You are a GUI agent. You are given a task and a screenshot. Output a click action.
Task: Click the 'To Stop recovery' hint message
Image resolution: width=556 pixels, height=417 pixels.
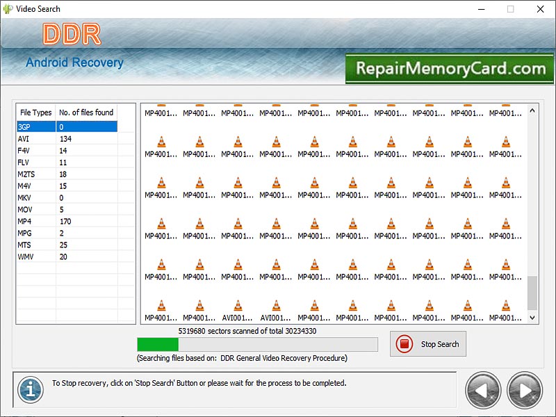click(x=199, y=383)
